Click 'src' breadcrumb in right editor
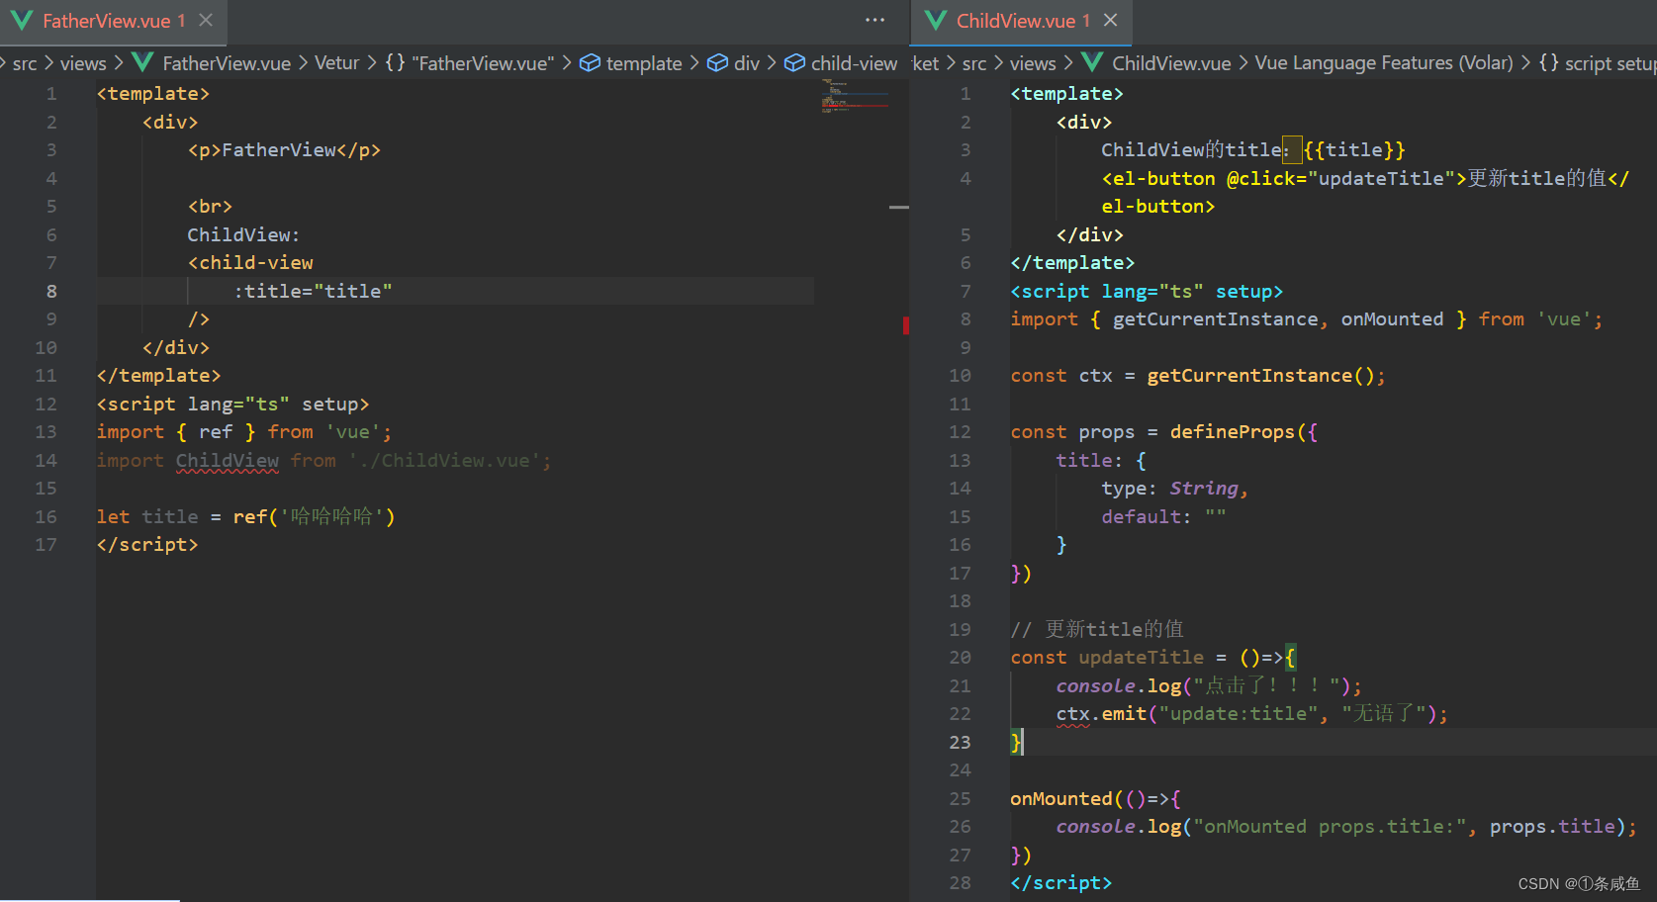This screenshot has height=902, width=1657. click(974, 63)
